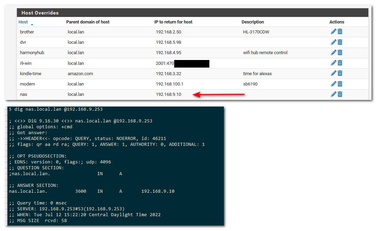Click the Parent domain of host header
The image size is (377, 231).
point(88,22)
